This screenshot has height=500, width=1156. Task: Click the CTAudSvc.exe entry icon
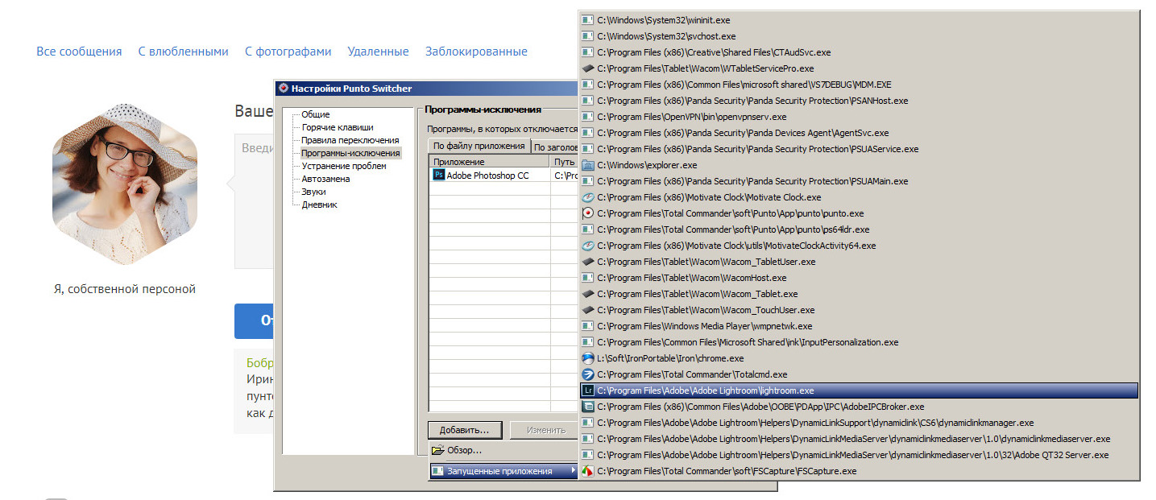587,52
